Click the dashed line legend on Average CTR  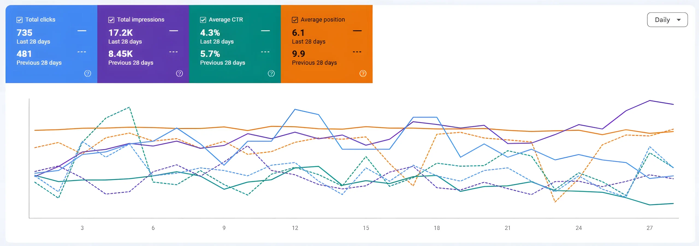(x=265, y=52)
